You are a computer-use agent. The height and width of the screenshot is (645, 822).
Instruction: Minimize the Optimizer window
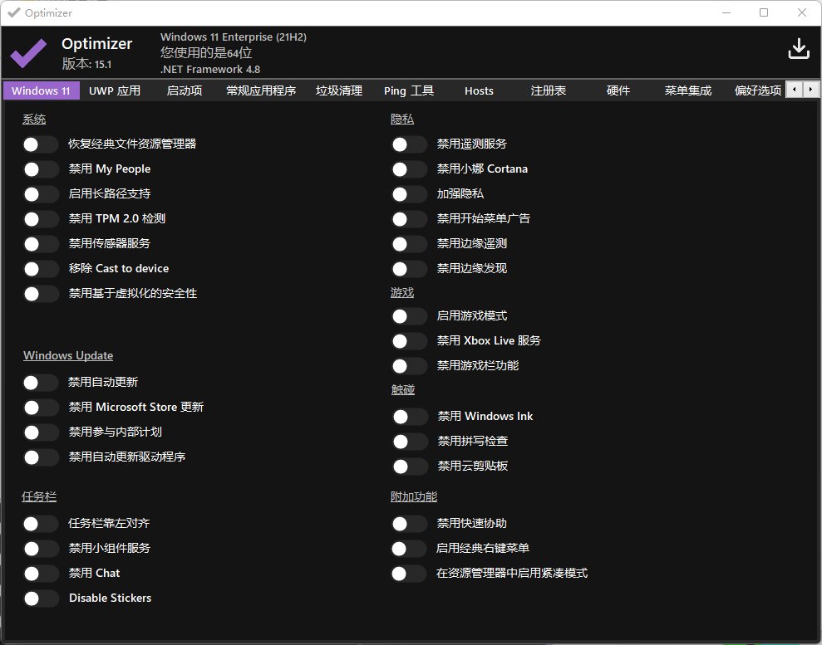coord(726,12)
